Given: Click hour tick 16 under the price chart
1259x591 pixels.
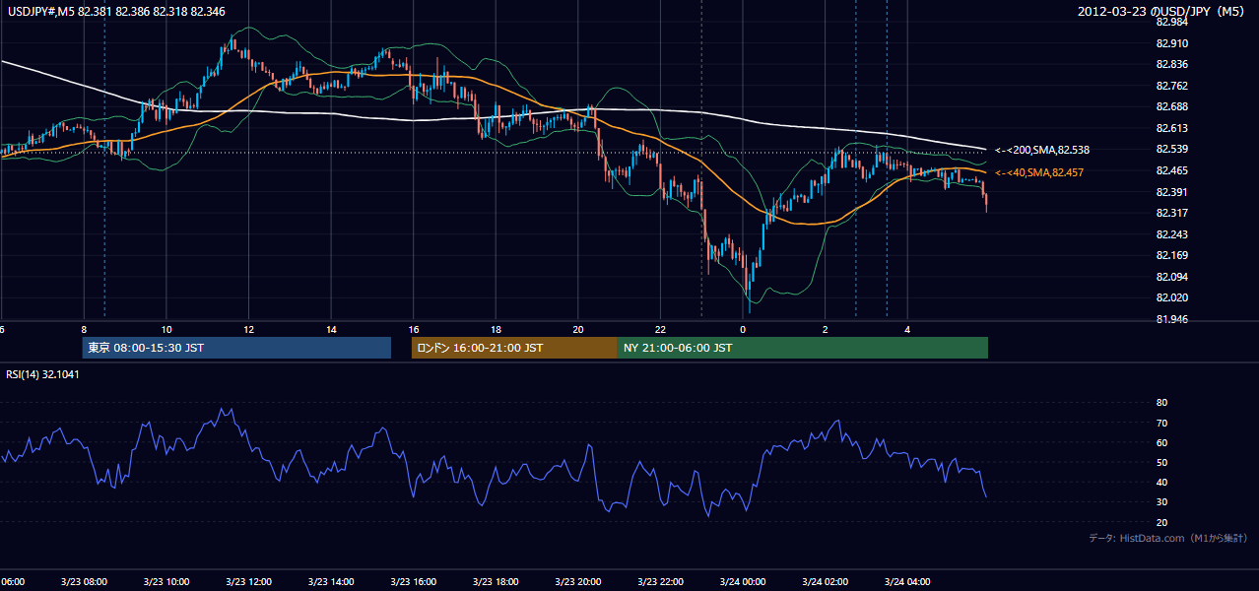Looking at the screenshot, I should (414, 329).
